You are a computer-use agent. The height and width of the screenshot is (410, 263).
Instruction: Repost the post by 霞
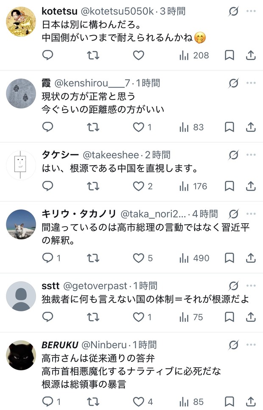tap(93, 127)
